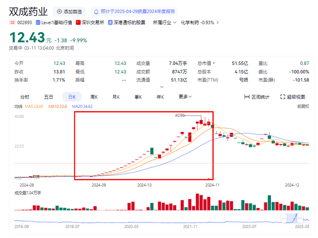This screenshot has height=238, width=318.
Task: Click the 成交量7.04万手 volume label
Action: tap(28, 193)
